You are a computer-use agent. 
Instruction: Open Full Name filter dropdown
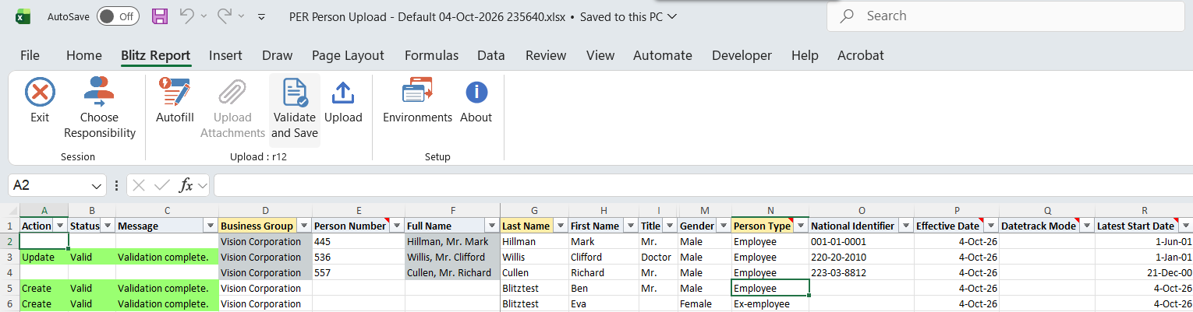click(491, 226)
